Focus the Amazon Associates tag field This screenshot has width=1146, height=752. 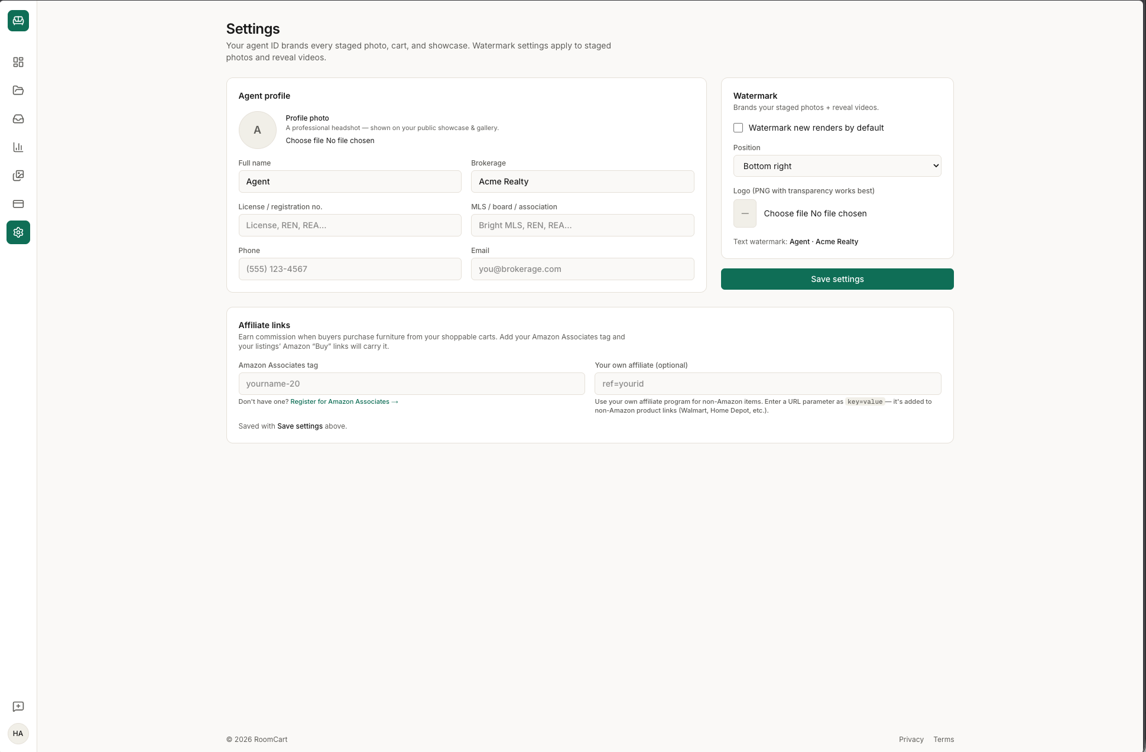pos(411,384)
